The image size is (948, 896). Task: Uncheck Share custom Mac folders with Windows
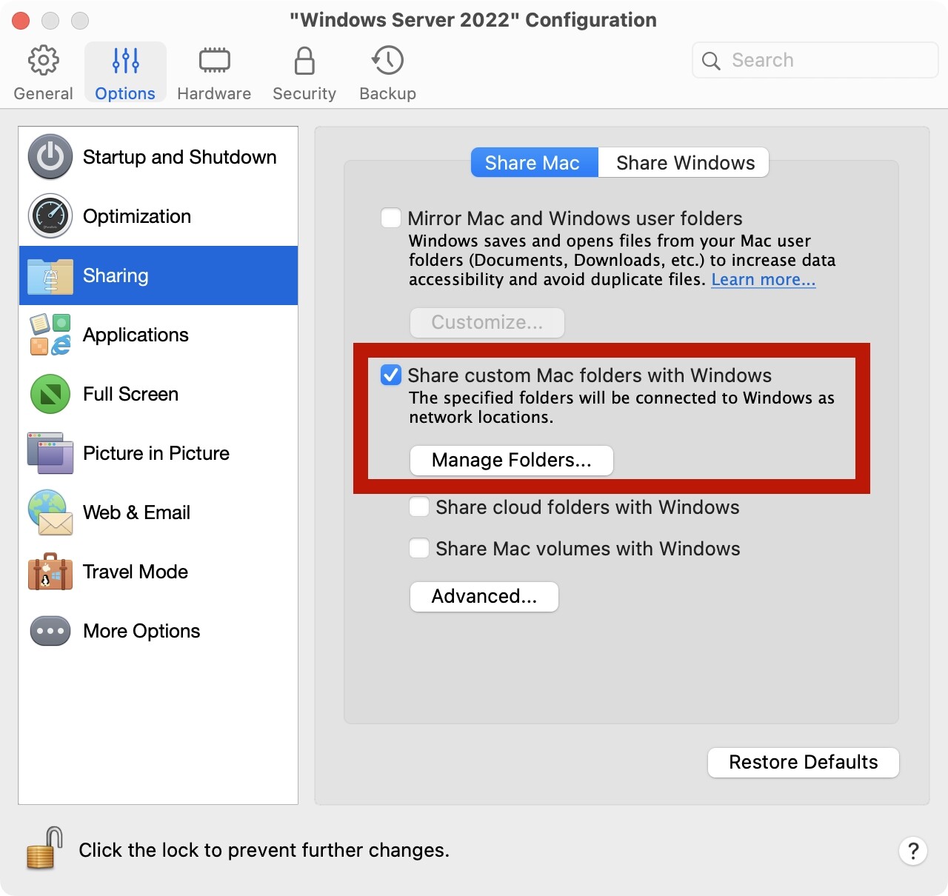point(391,375)
